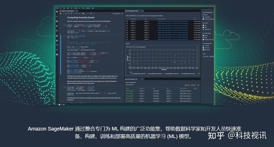The image size is (274, 147).
Task: Click the gear icon beside Actions
Action: 198,85
